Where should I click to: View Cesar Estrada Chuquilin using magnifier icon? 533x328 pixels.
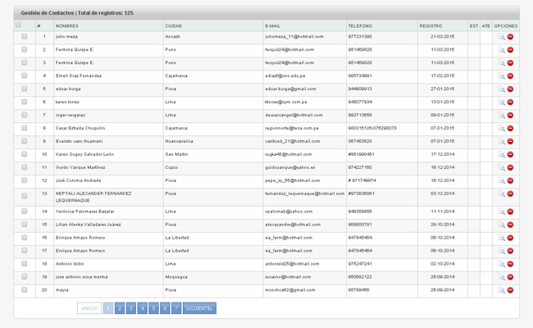[502, 129]
